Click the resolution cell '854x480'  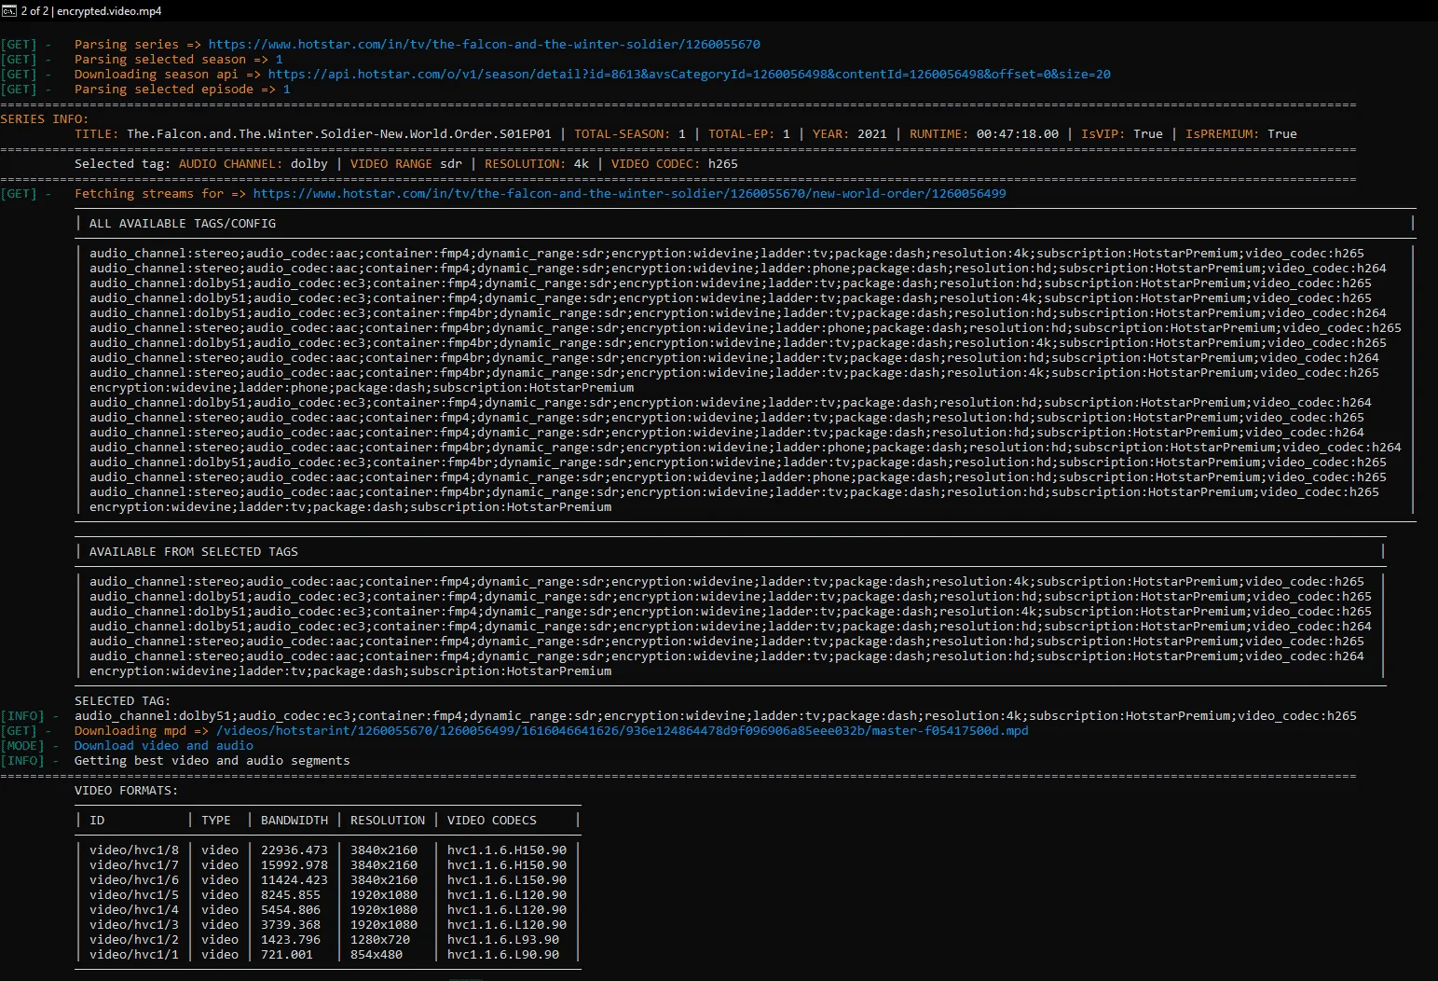pos(377,955)
